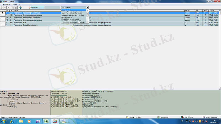Open the File Explorer folder taskbar icon
Image resolution: width=221 pixels, height=124 pixels.
coord(21,121)
